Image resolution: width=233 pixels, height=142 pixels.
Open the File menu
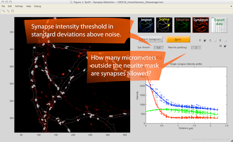pyautogui.click(x=3, y=6)
